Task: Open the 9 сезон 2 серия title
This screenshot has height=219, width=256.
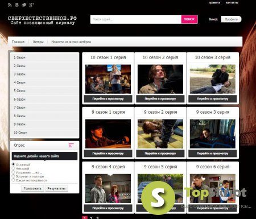Action: tap(160, 112)
